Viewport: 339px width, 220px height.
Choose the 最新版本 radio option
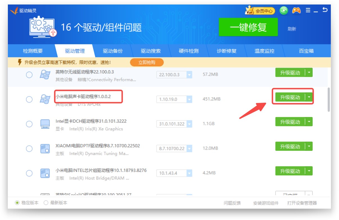tap(46, 203)
